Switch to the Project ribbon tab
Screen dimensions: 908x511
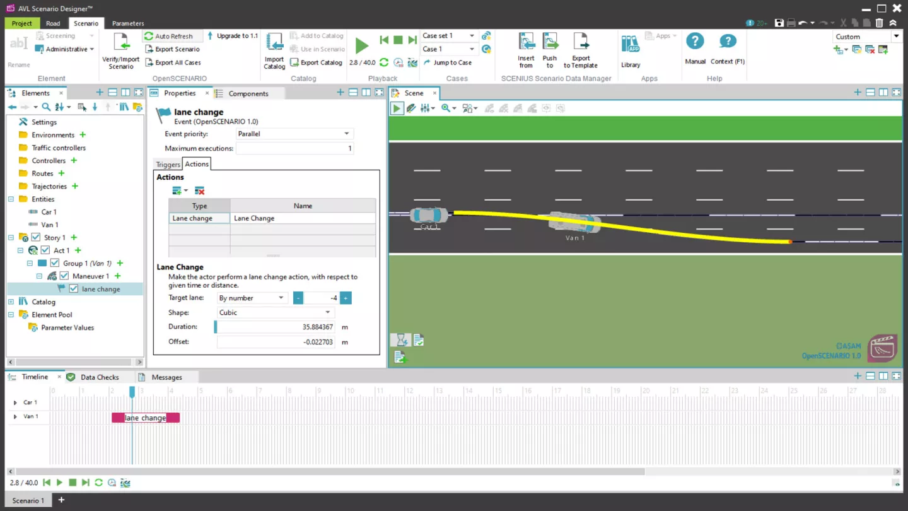pos(21,23)
